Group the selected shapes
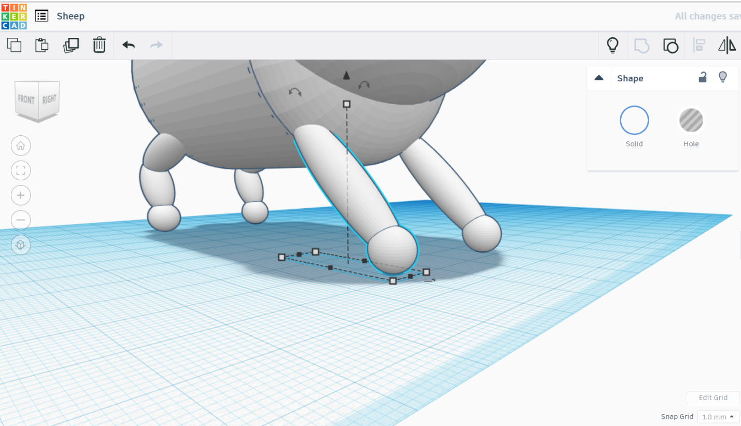The image size is (741, 426). [x=642, y=46]
